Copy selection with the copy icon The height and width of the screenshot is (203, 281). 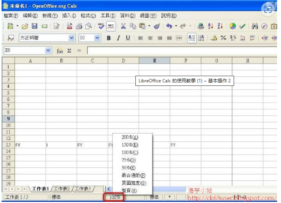click(133, 26)
